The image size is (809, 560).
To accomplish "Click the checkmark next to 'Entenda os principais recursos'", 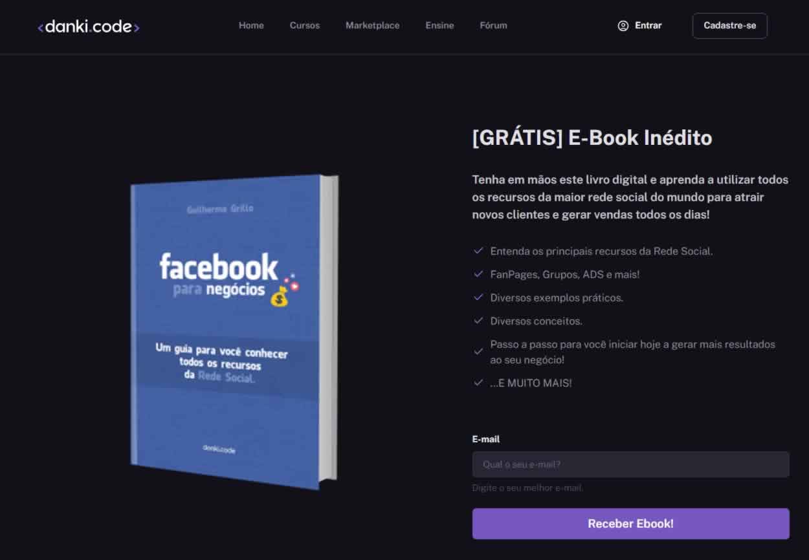I will tap(480, 250).
